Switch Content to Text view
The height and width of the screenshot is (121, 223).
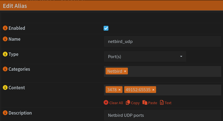(166, 103)
